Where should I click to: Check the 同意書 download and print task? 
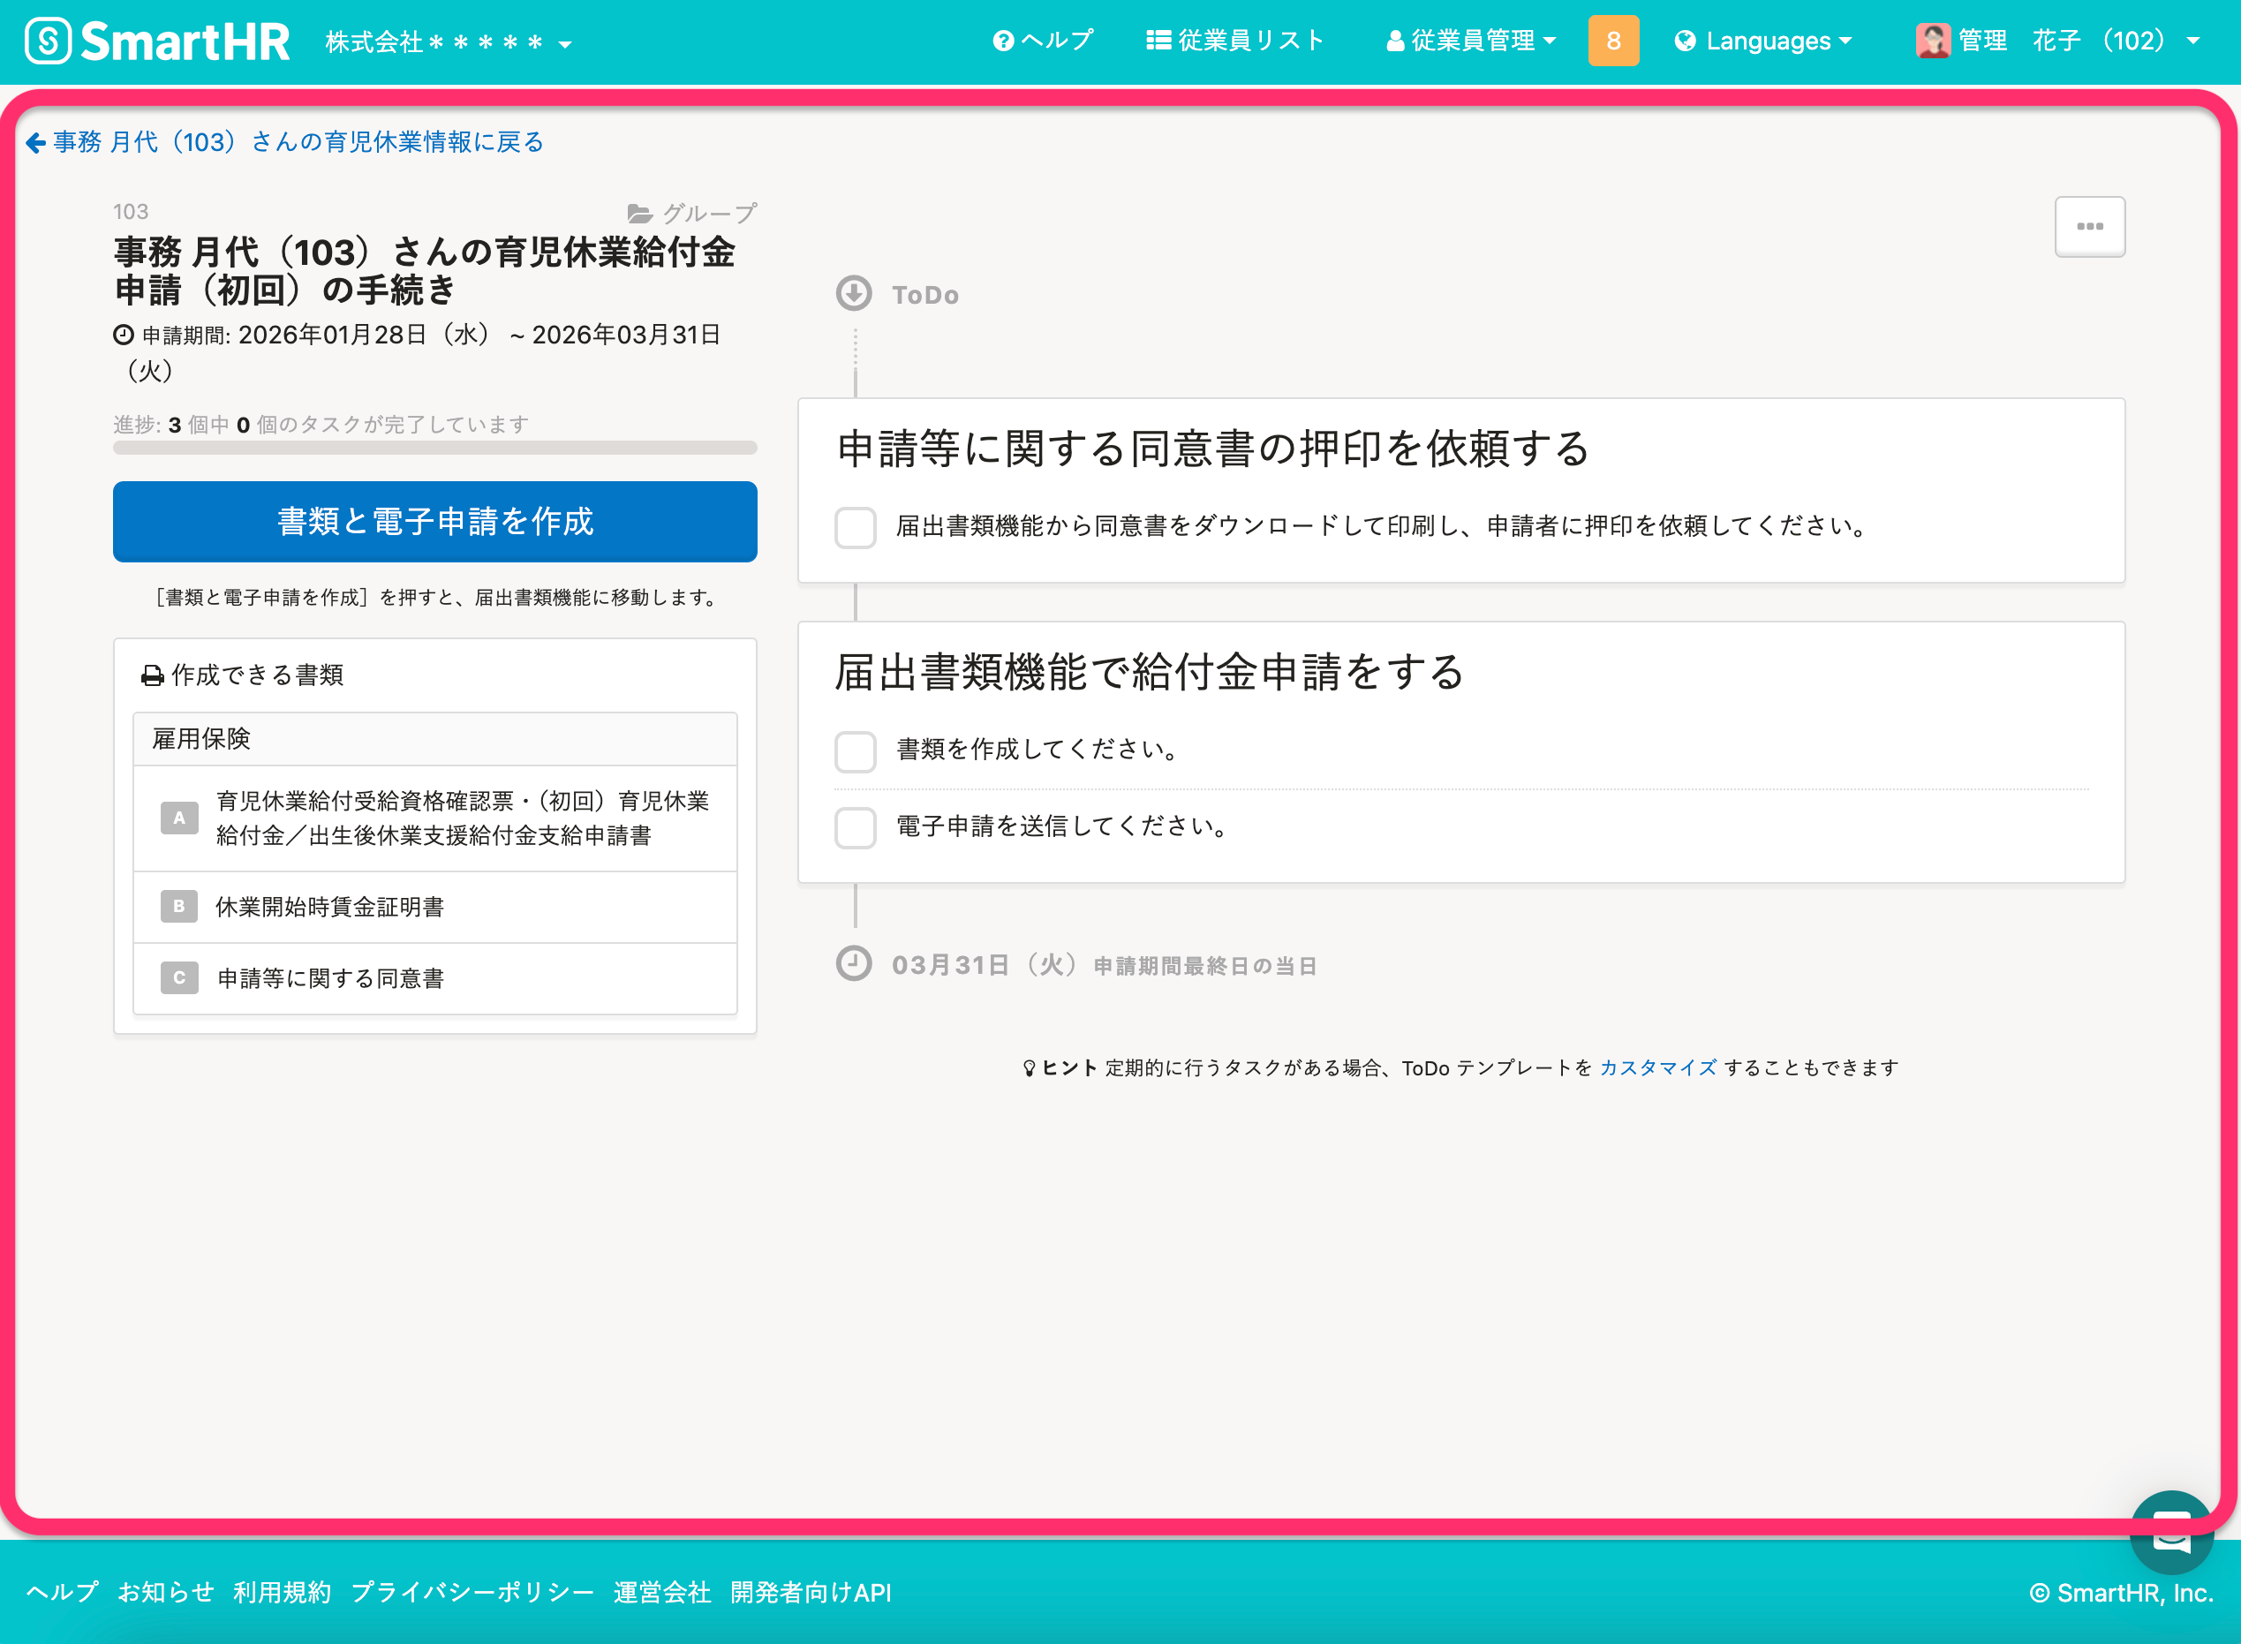[x=855, y=526]
